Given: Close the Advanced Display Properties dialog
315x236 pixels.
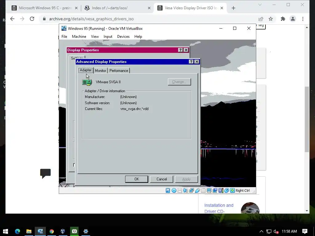Looking at the screenshot, I should pyautogui.click(x=197, y=61).
